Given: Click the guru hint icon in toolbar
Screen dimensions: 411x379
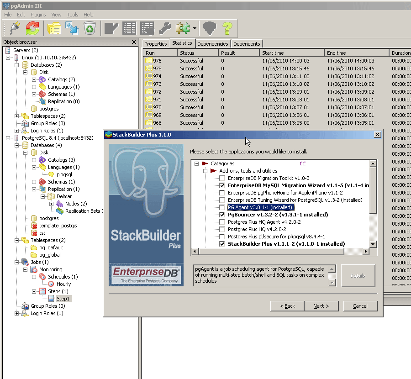Looking at the screenshot, I should tap(210, 28).
